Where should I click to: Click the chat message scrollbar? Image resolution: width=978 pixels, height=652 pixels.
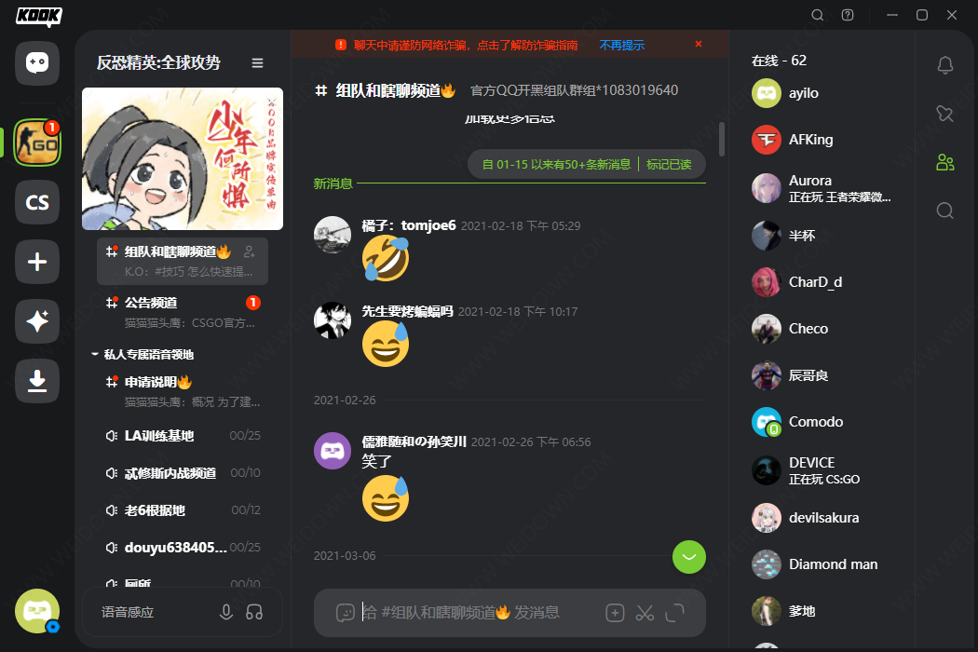(x=722, y=139)
